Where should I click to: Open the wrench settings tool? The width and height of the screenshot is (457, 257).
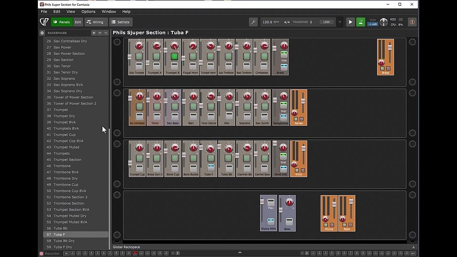click(x=253, y=22)
